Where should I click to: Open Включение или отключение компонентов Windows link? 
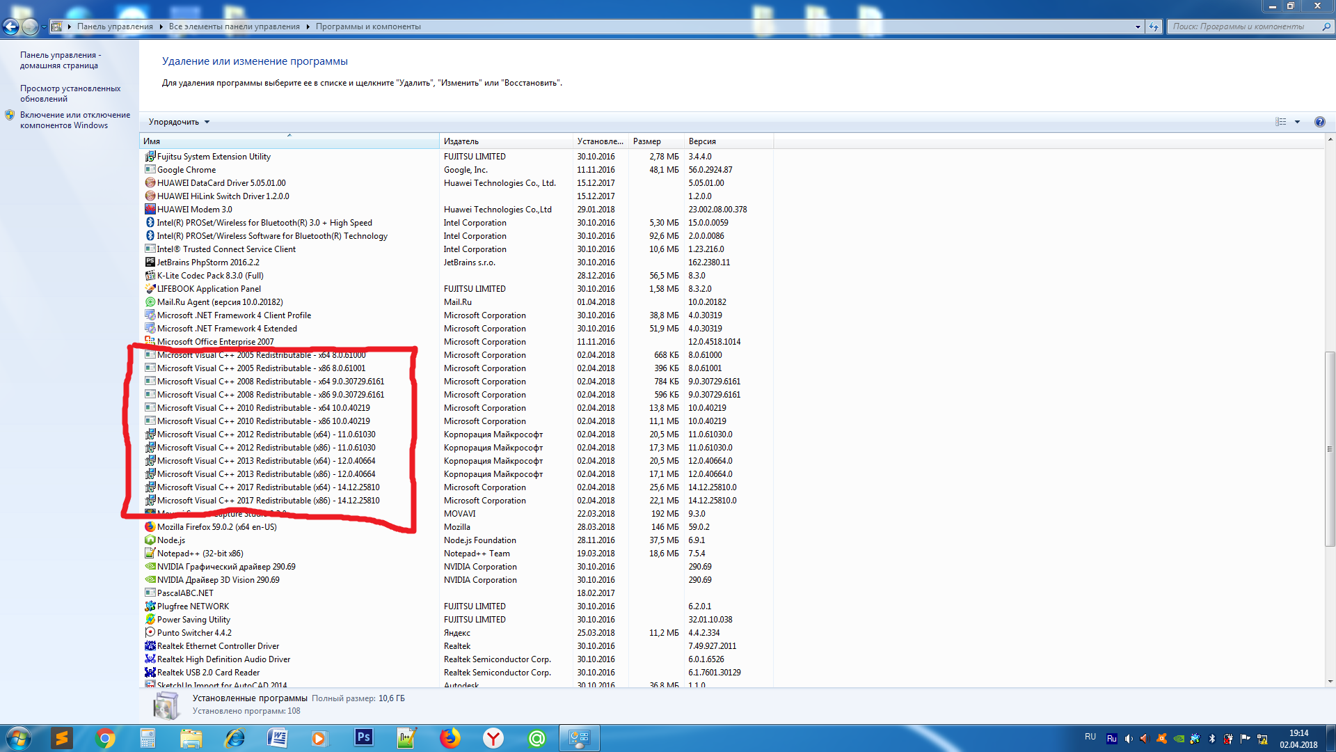click(x=75, y=120)
